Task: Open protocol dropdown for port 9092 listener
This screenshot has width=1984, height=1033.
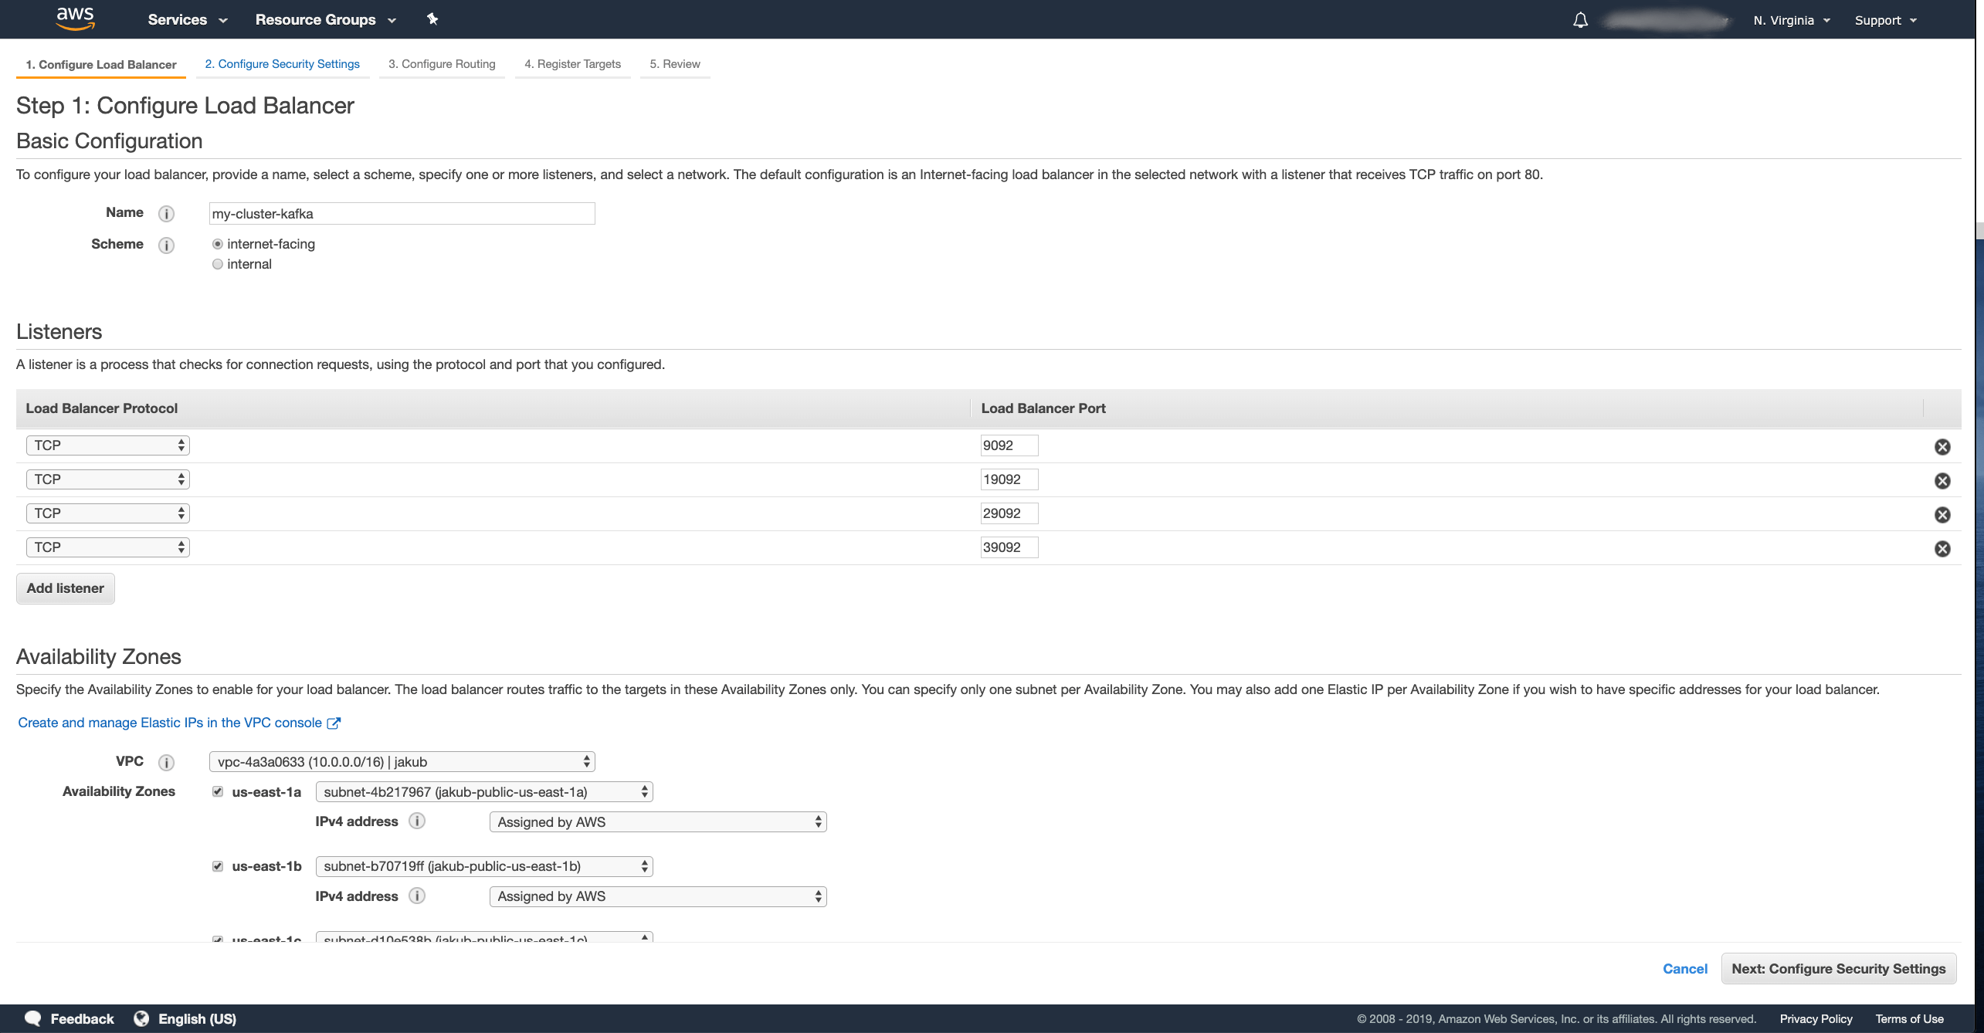Action: tap(108, 445)
